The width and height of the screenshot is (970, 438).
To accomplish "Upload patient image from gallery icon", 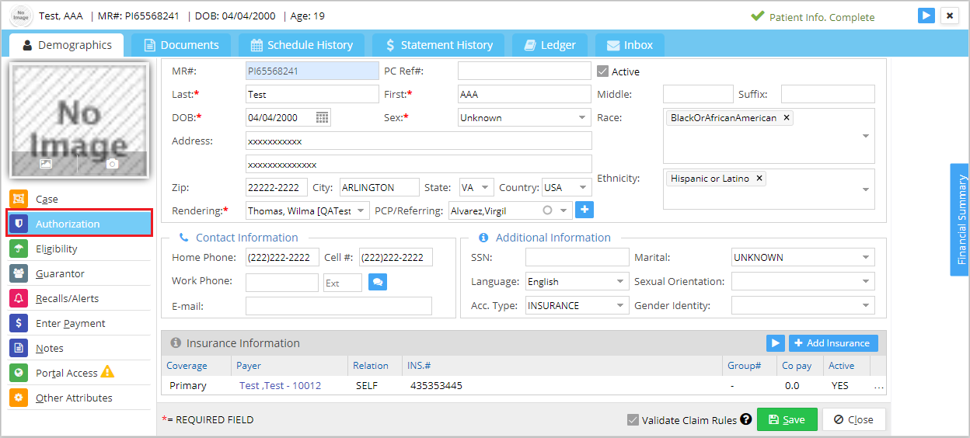I will pyautogui.click(x=46, y=164).
